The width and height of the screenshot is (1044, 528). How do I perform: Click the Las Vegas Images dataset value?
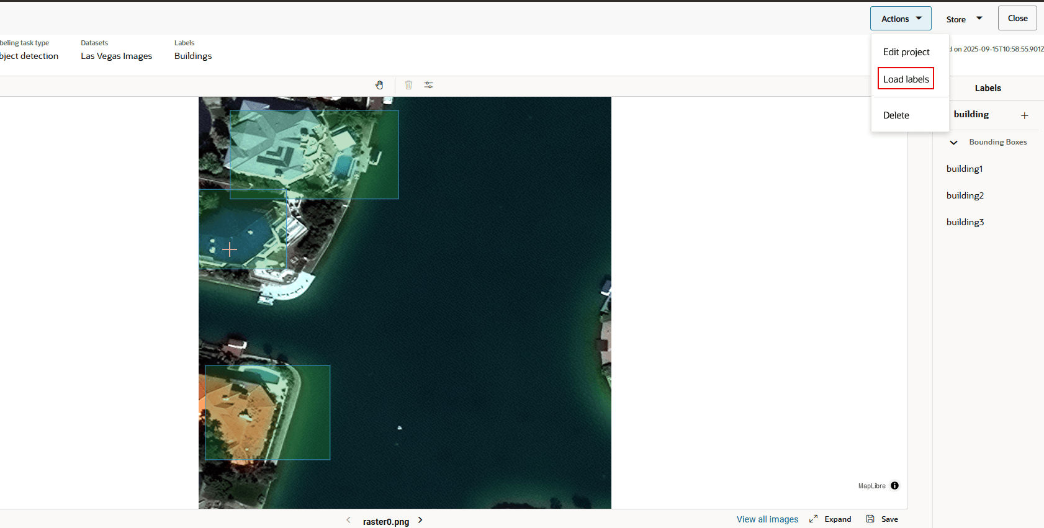(x=116, y=56)
